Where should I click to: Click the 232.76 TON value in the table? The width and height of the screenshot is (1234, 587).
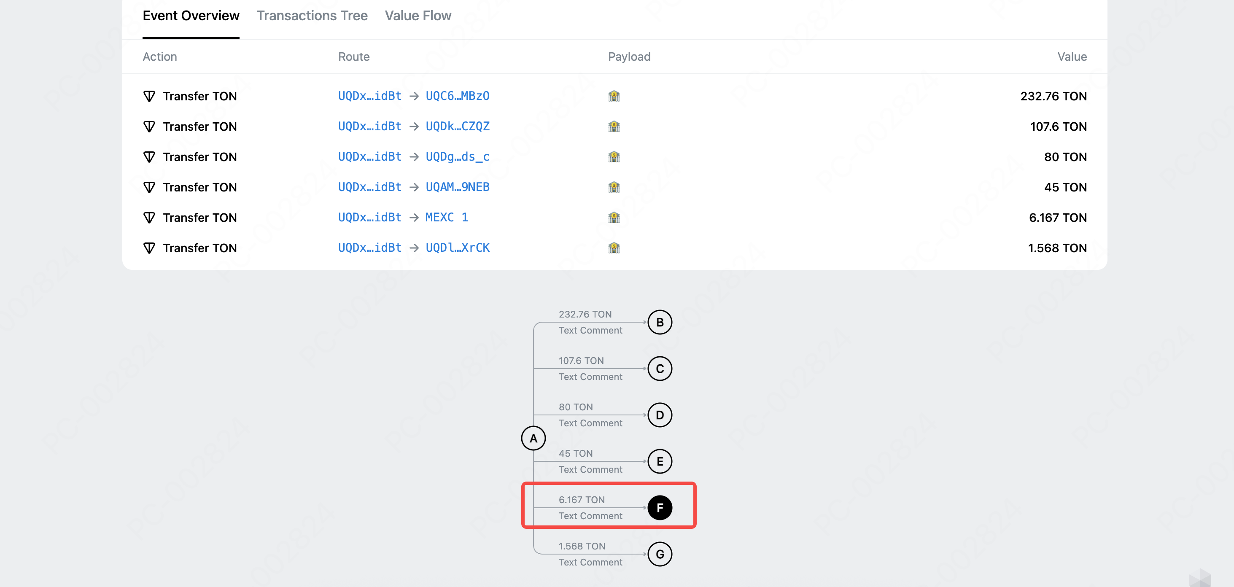coord(1053,96)
